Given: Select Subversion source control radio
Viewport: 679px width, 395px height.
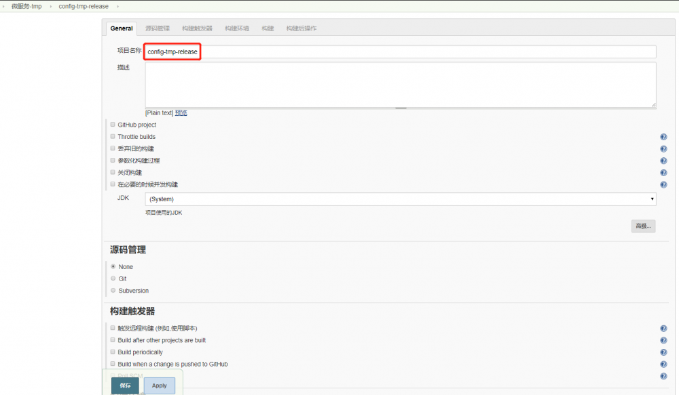Looking at the screenshot, I should [x=113, y=291].
